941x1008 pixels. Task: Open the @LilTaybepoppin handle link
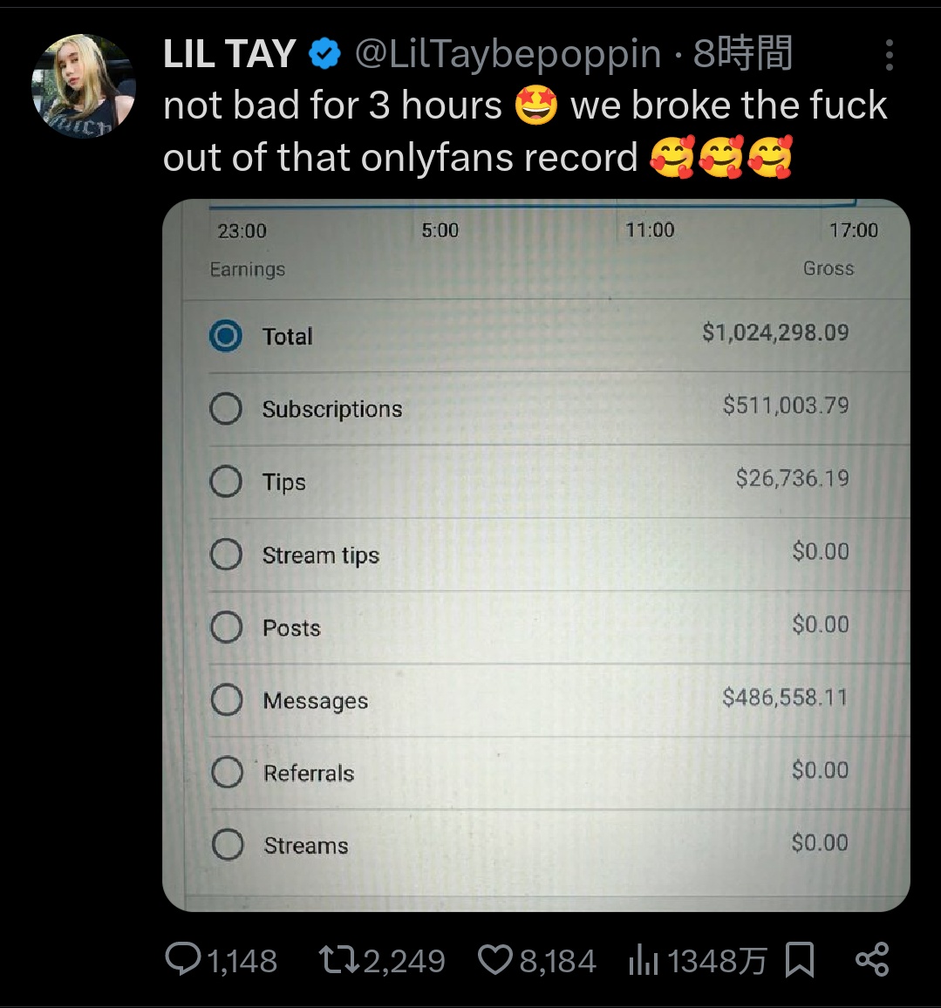(508, 54)
